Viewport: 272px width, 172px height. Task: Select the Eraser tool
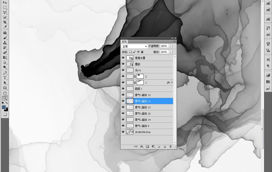coord(5,52)
